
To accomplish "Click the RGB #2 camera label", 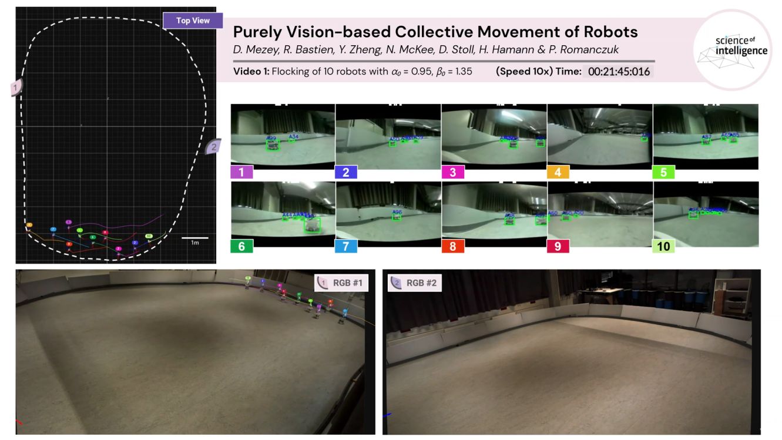I will [x=415, y=283].
